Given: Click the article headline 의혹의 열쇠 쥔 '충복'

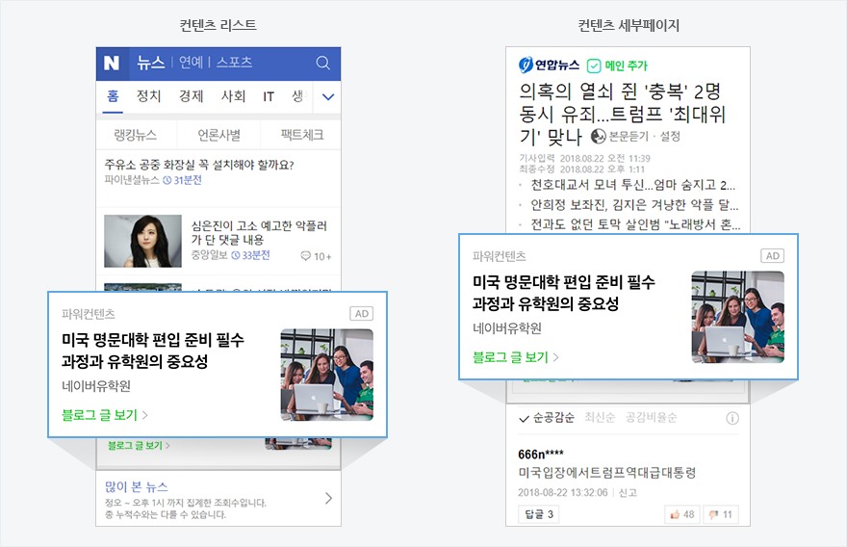Looking at the screenshot, I should tap(622, 114).
